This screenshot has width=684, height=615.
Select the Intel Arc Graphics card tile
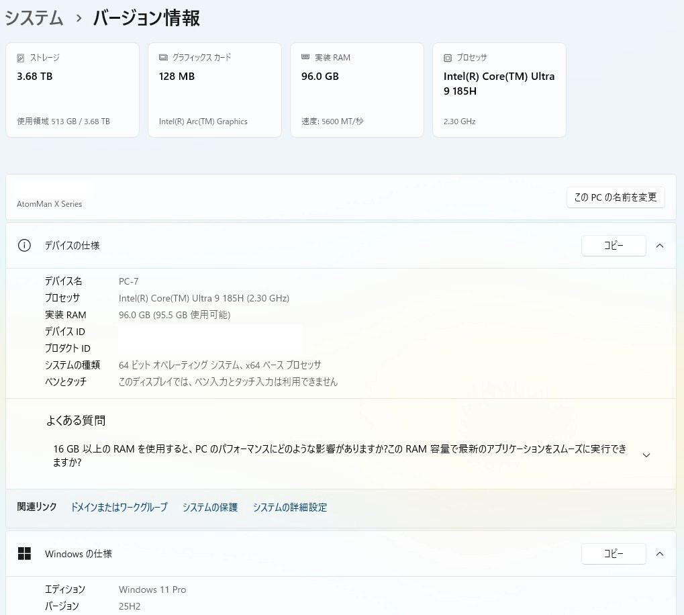click(214, 90)
